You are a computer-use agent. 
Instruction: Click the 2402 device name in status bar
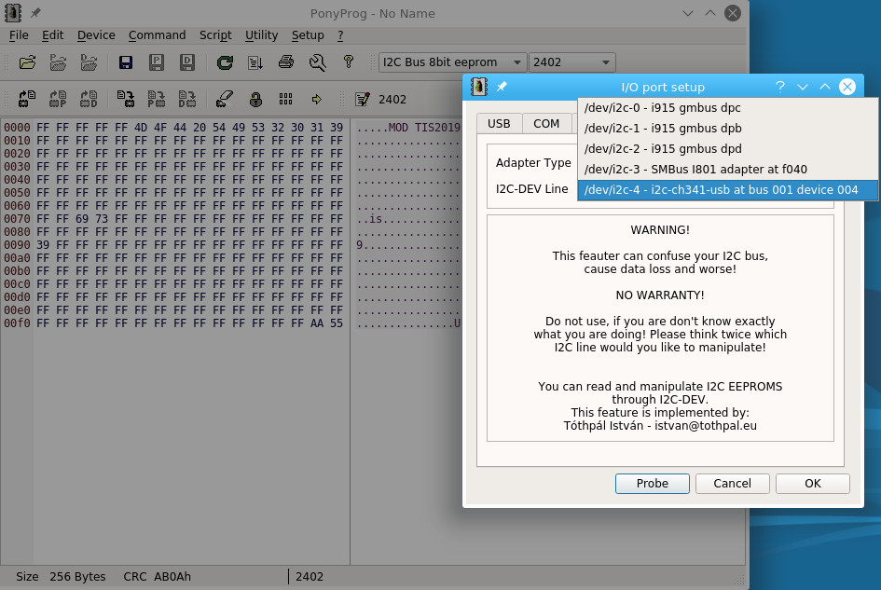pyautogui.click(x=309, y=577)
